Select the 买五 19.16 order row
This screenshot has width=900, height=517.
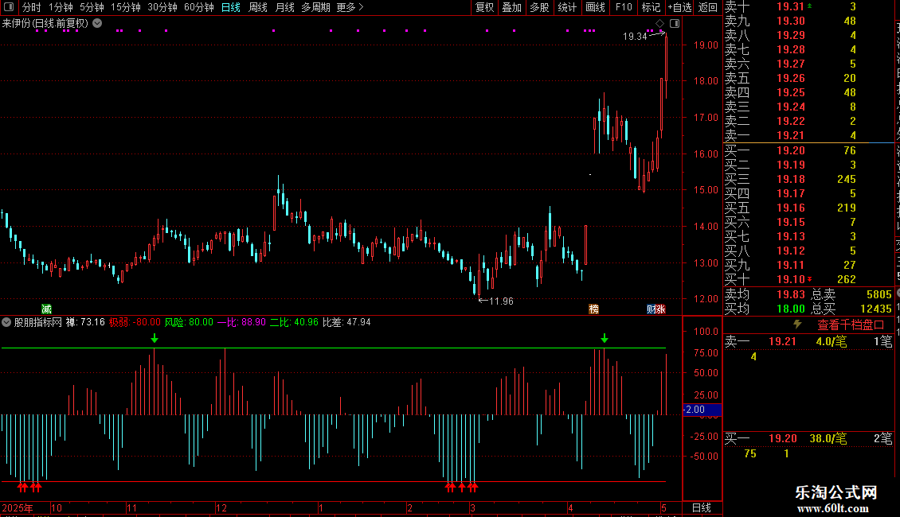coord(808,208)
